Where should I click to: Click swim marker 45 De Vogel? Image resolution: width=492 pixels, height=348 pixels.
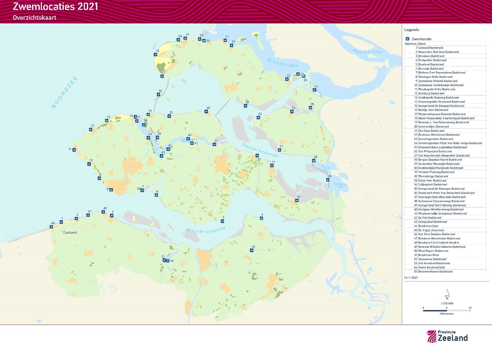coord(252,250)
